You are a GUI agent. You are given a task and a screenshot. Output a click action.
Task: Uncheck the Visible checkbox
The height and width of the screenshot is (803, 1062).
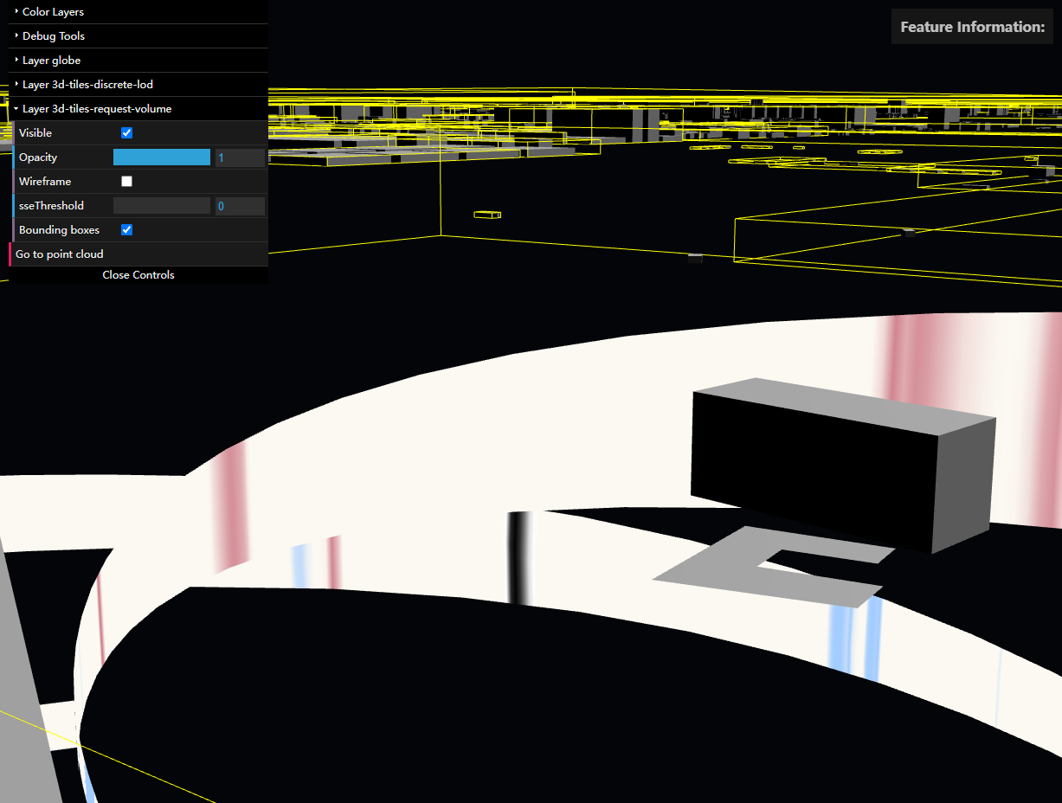coord(126,132)
